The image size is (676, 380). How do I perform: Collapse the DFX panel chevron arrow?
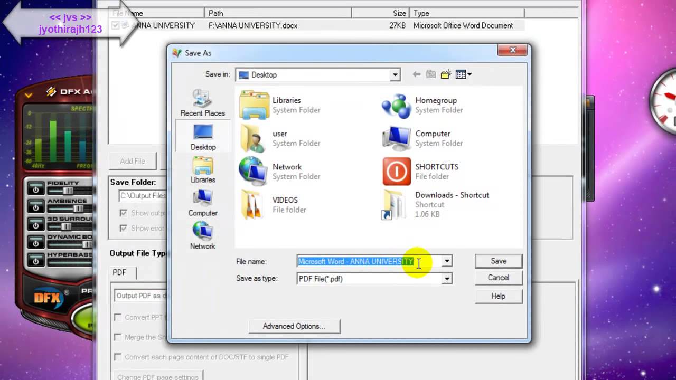point(29,95)
